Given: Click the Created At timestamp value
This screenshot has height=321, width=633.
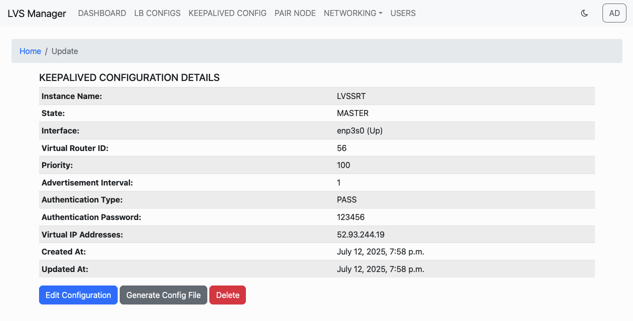Looking at the screenshot, I should point(381,251).
